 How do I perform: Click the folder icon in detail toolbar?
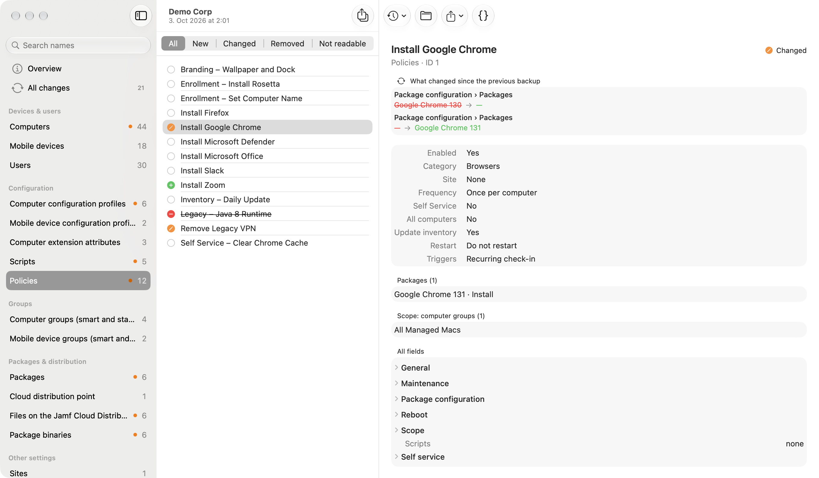426,16
